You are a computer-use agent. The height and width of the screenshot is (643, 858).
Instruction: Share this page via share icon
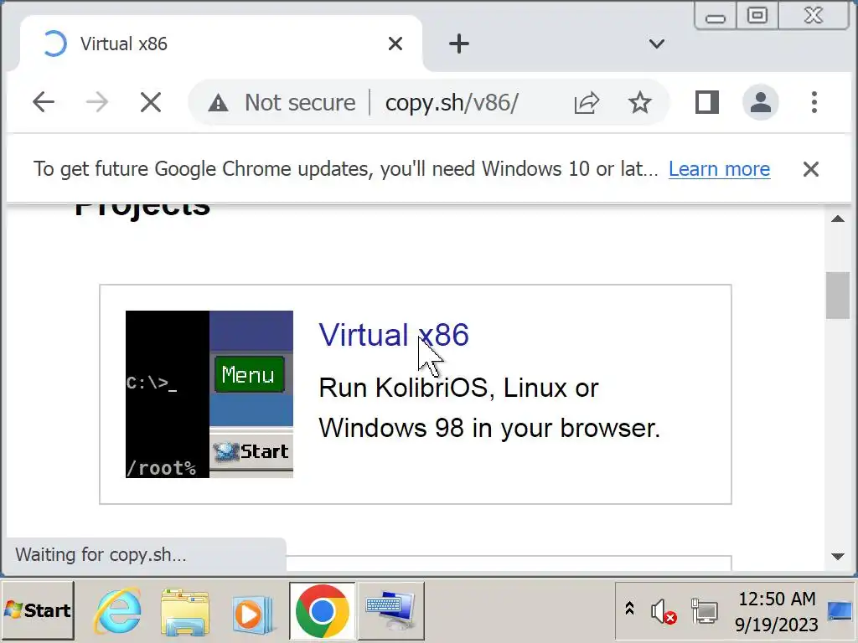[x=587, y=102]
